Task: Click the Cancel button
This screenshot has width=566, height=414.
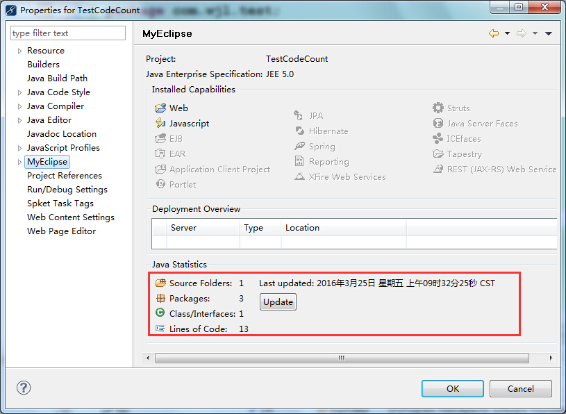Action: 521,388
